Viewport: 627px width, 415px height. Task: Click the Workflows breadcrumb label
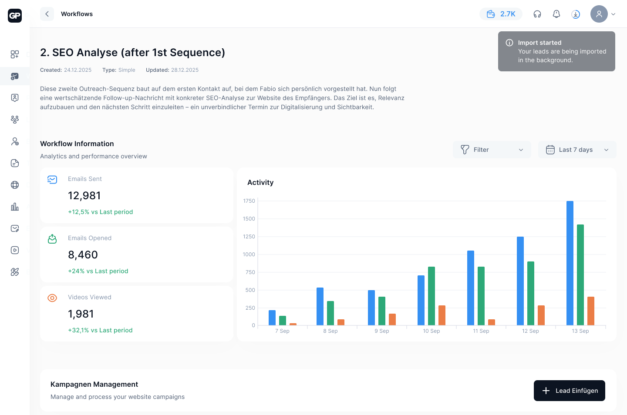click(77, 13)
